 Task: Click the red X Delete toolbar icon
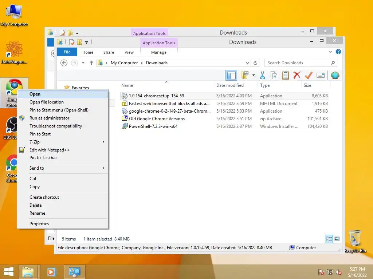[x=297, y=76]
